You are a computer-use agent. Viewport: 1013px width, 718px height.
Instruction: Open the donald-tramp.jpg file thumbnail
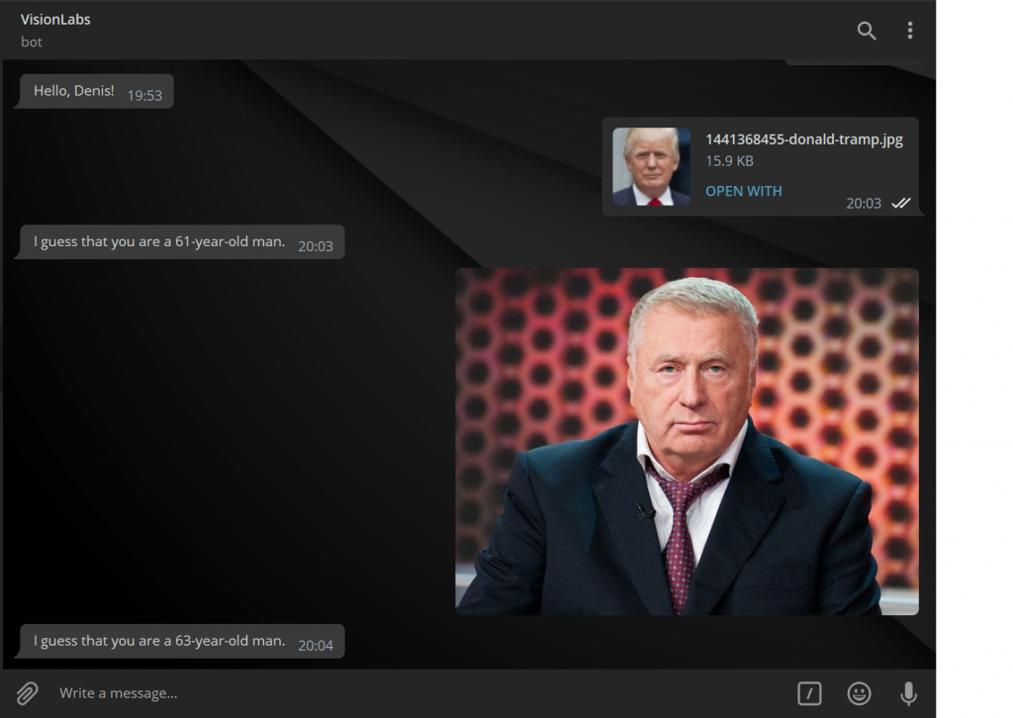(651, 166)
